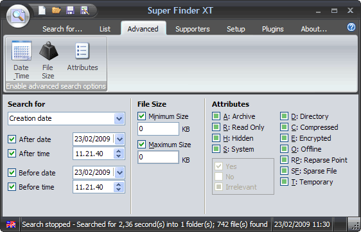Create a new blank search document

[42, 10]
